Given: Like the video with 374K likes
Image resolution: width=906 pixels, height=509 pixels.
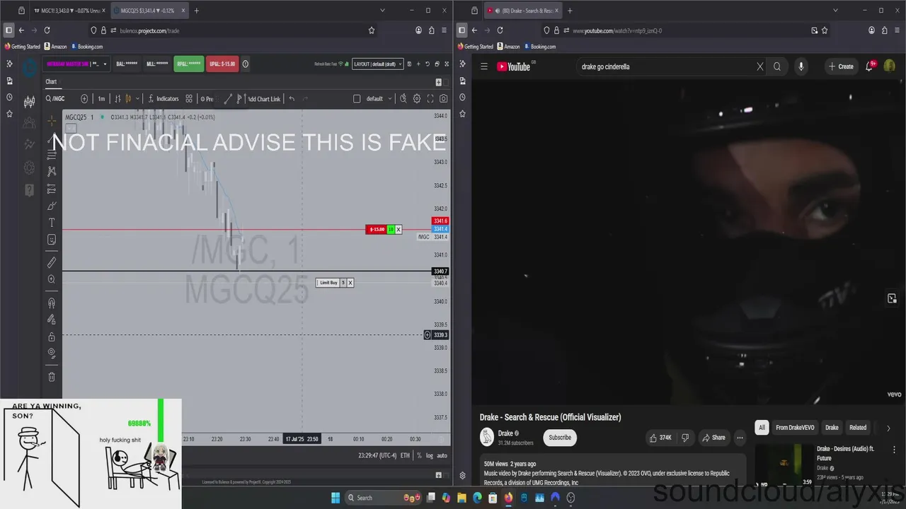Looking at the screenshot, I should 660,438.
